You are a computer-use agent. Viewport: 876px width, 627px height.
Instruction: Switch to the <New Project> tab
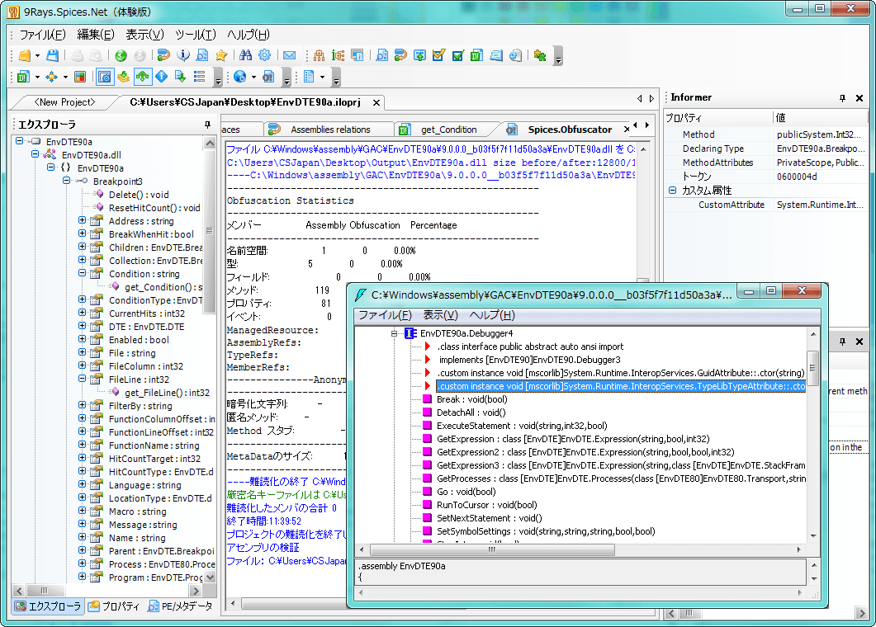coord(64,102)
